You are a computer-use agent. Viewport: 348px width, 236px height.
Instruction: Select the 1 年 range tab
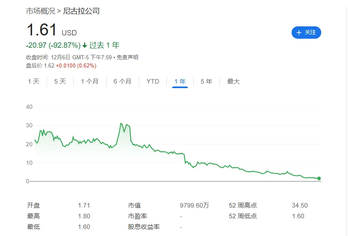click(x=180, y=81)
